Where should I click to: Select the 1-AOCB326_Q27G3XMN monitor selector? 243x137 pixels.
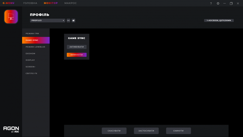coord(219,20)
